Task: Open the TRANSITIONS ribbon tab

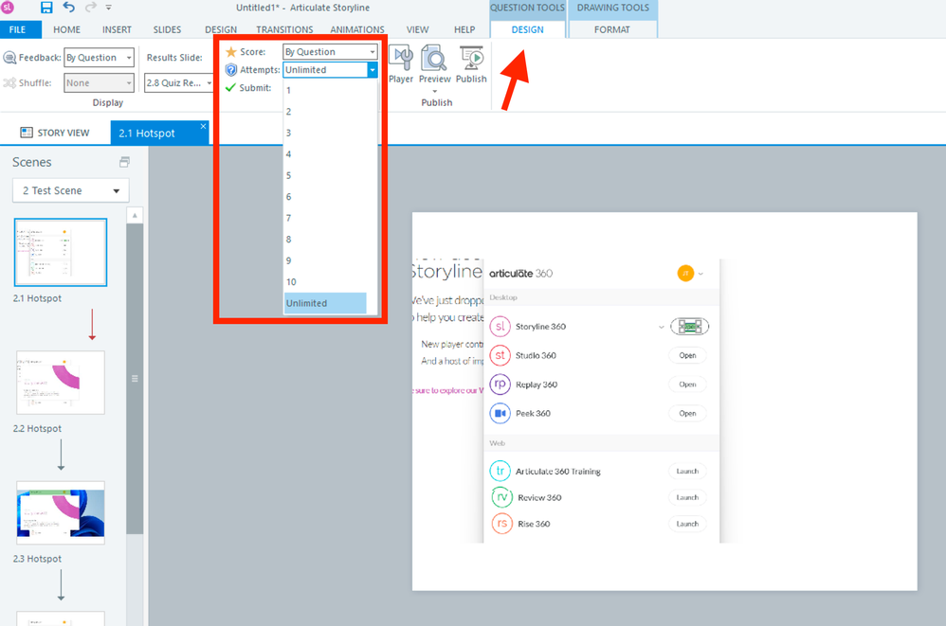Action: (284, 29)
